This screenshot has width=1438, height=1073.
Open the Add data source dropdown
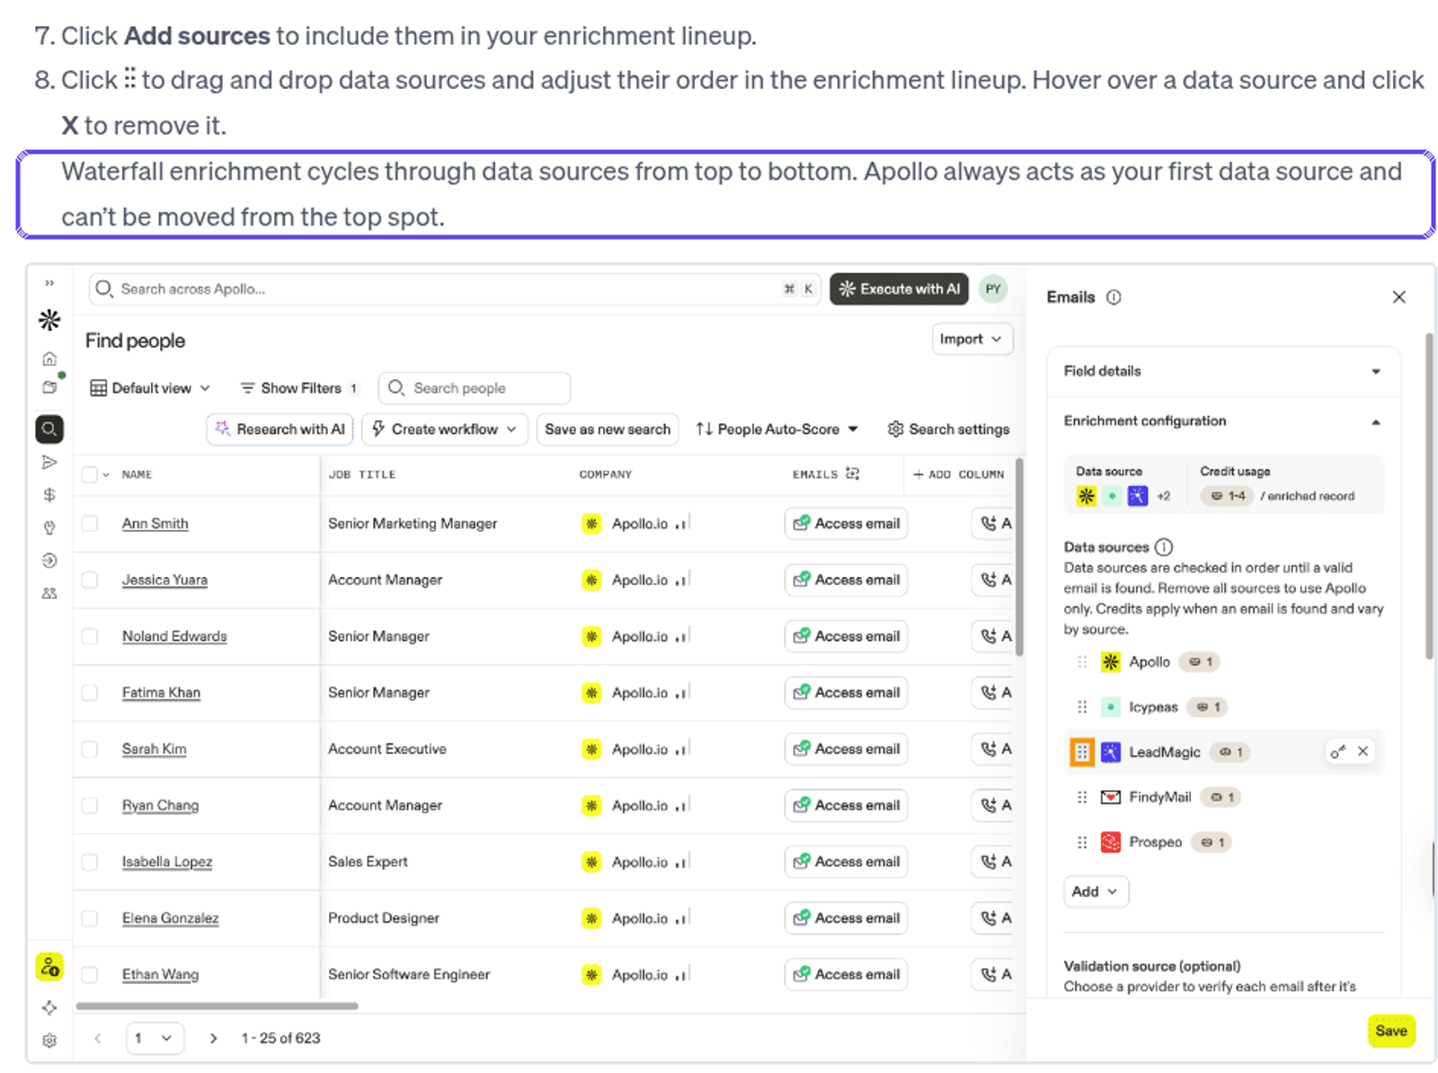pyautogui.click(x=1096, y=891)
